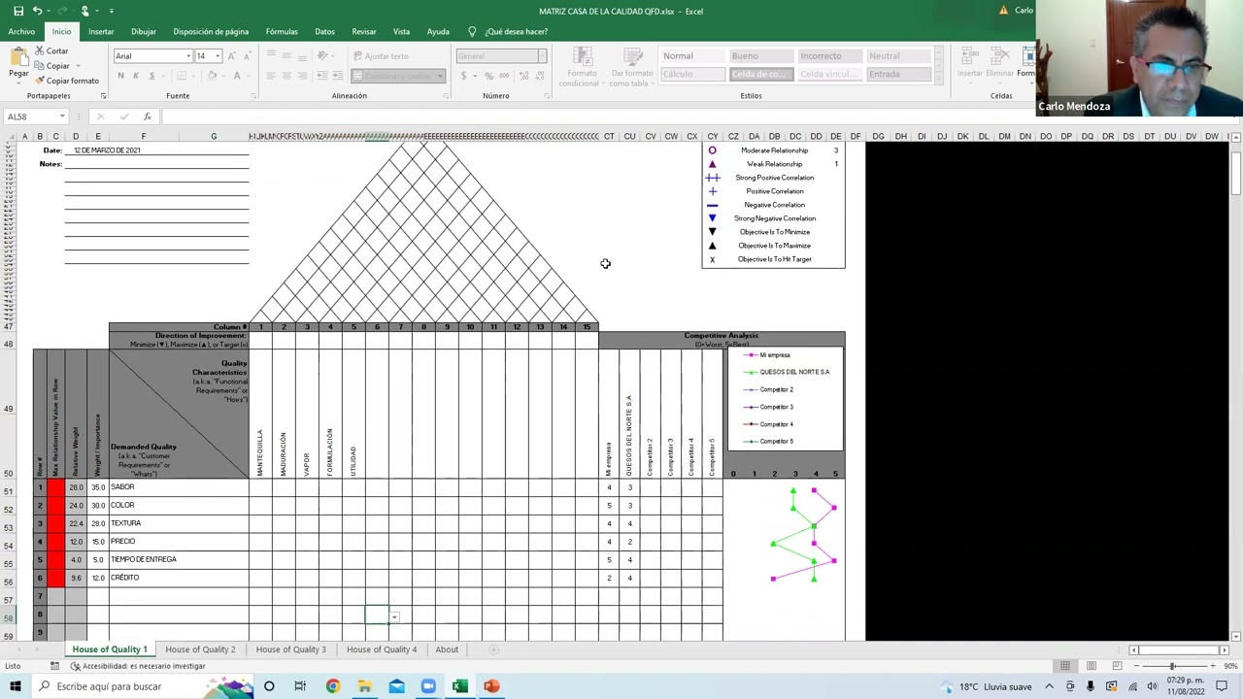Click the fill color bucket
Viewport: 1243px width, 699px height.
(x=210, y=76)
